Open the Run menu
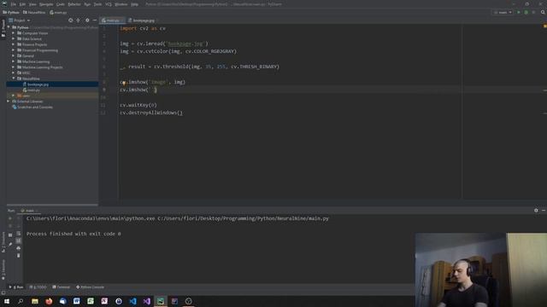 pyautogui.click(x=87, y=4)
